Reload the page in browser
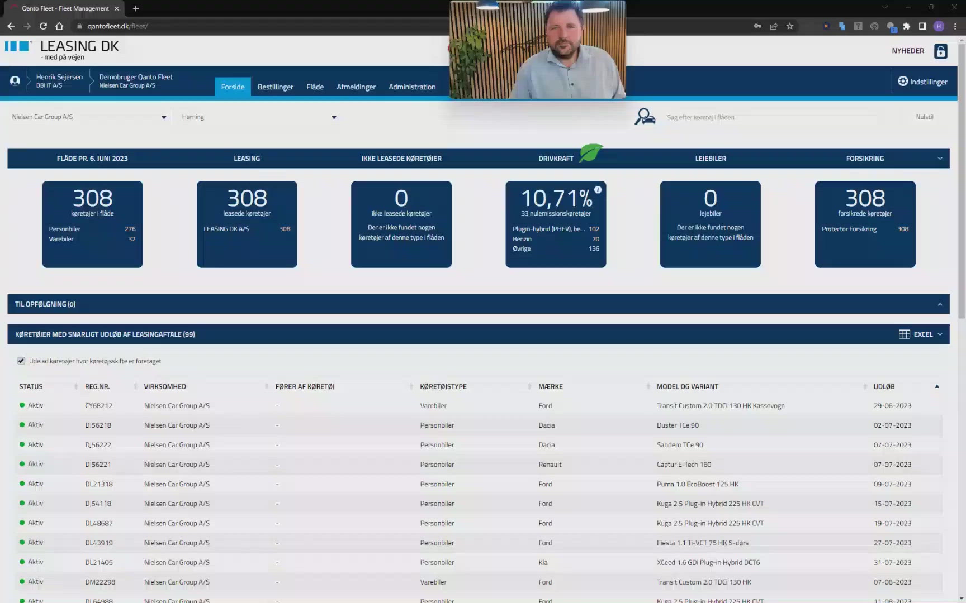Screen dimensions: 966x603 [x=43, y=26]
